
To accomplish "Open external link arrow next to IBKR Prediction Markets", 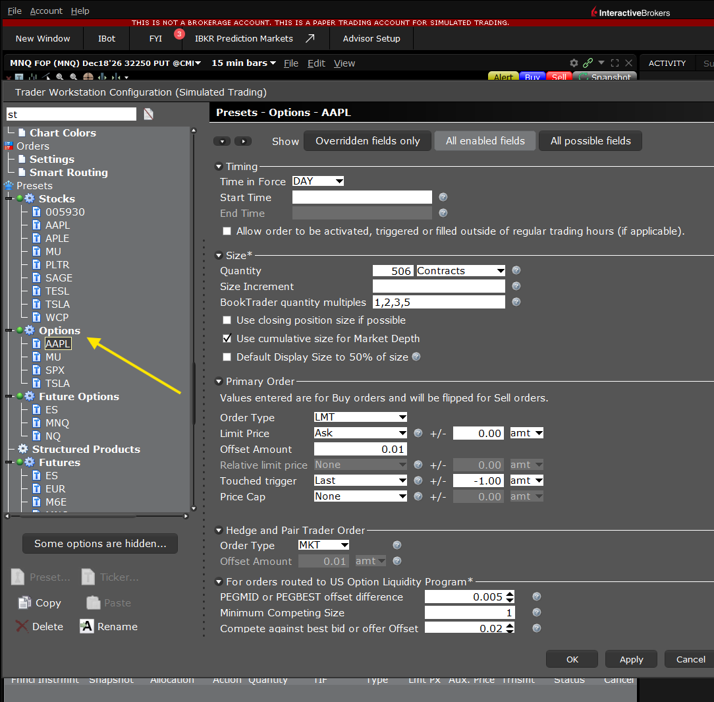I will (310, 38).
